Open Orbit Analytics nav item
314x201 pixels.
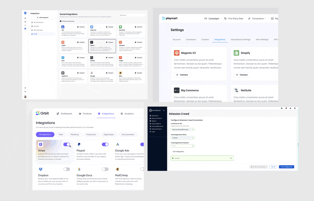click(127, 113)
